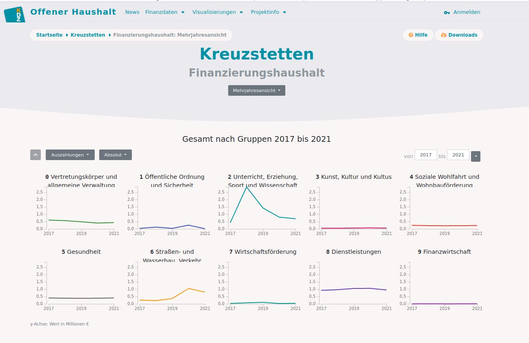Expand the Mehrjahresansicht view selector
This screenshot has width=529, height=343.
coord(256,90)
